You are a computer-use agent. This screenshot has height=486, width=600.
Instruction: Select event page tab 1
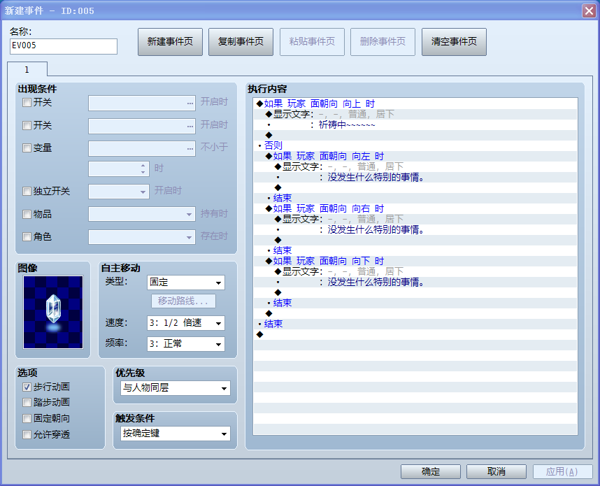click(27, 70)
